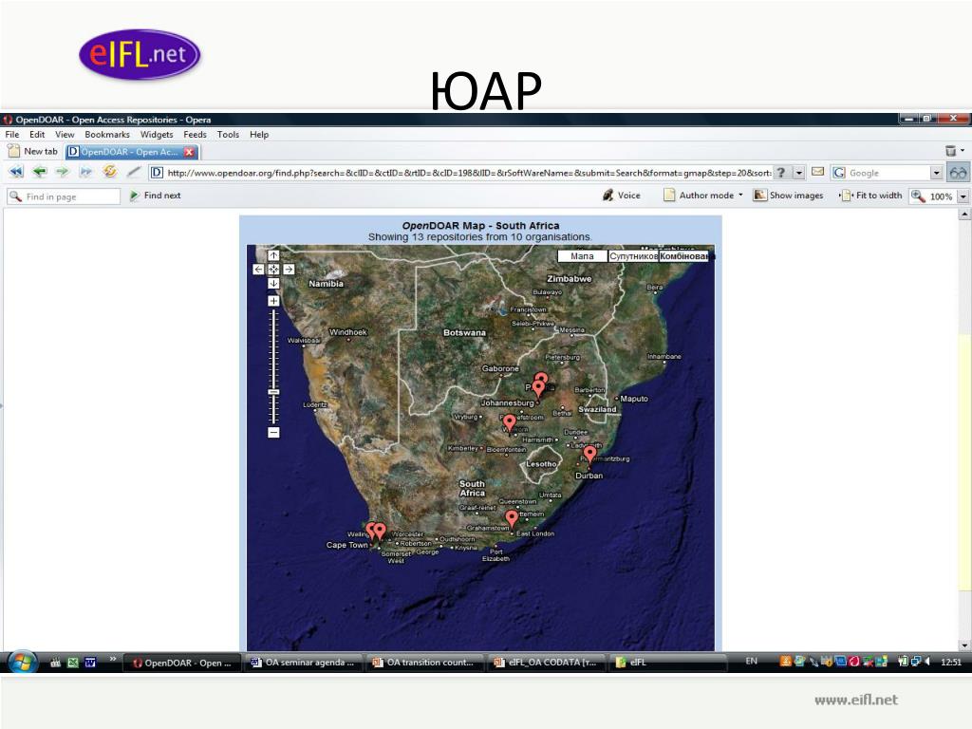The image size is (972, 729).
Task: Open the Tools menu
Action: [228, 135]
